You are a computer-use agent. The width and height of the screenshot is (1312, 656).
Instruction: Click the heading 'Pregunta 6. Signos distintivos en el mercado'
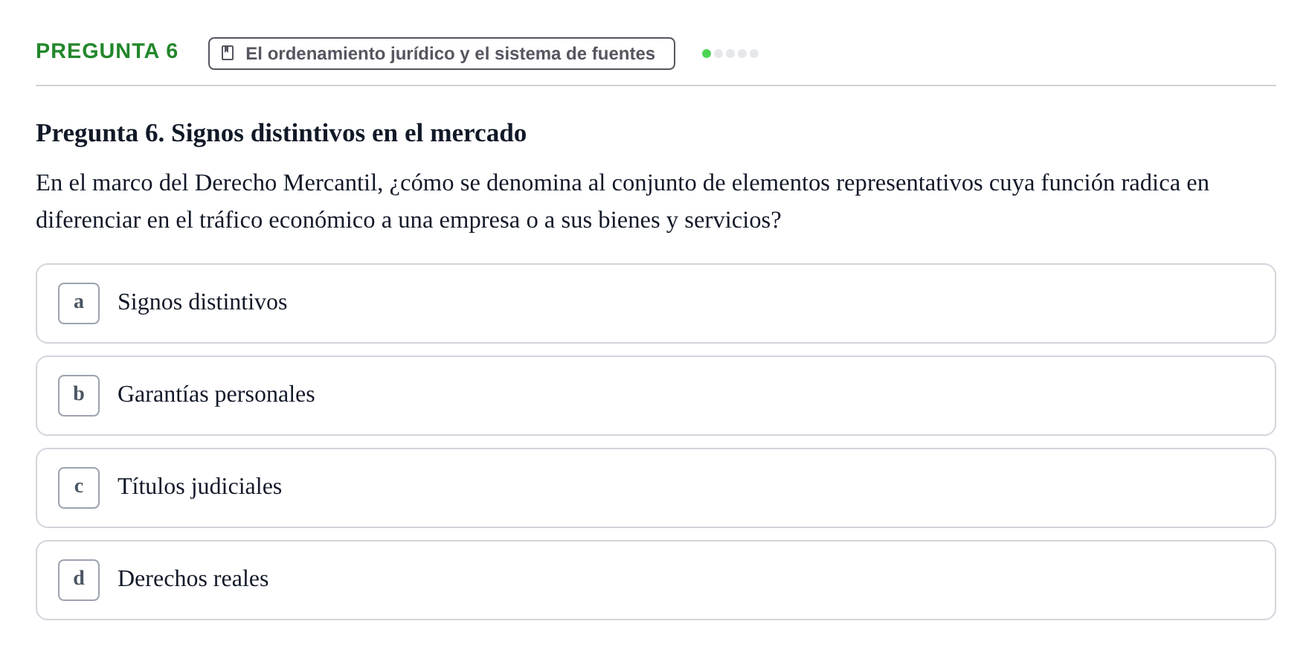click(281, 133)
